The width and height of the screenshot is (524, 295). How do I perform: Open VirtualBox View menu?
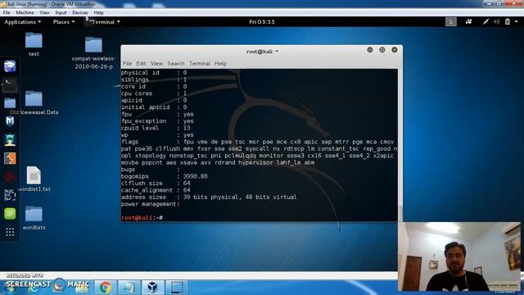(x=44, y=12)
